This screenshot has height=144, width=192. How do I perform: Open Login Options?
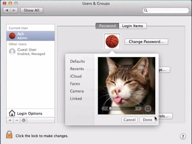tap(30, 113)
